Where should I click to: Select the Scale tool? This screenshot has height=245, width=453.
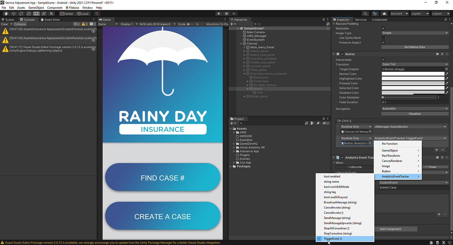29,14
